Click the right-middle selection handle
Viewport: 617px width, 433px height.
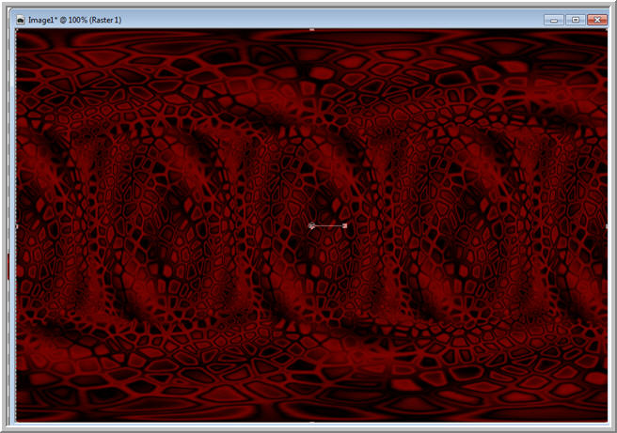pos(607,226)
